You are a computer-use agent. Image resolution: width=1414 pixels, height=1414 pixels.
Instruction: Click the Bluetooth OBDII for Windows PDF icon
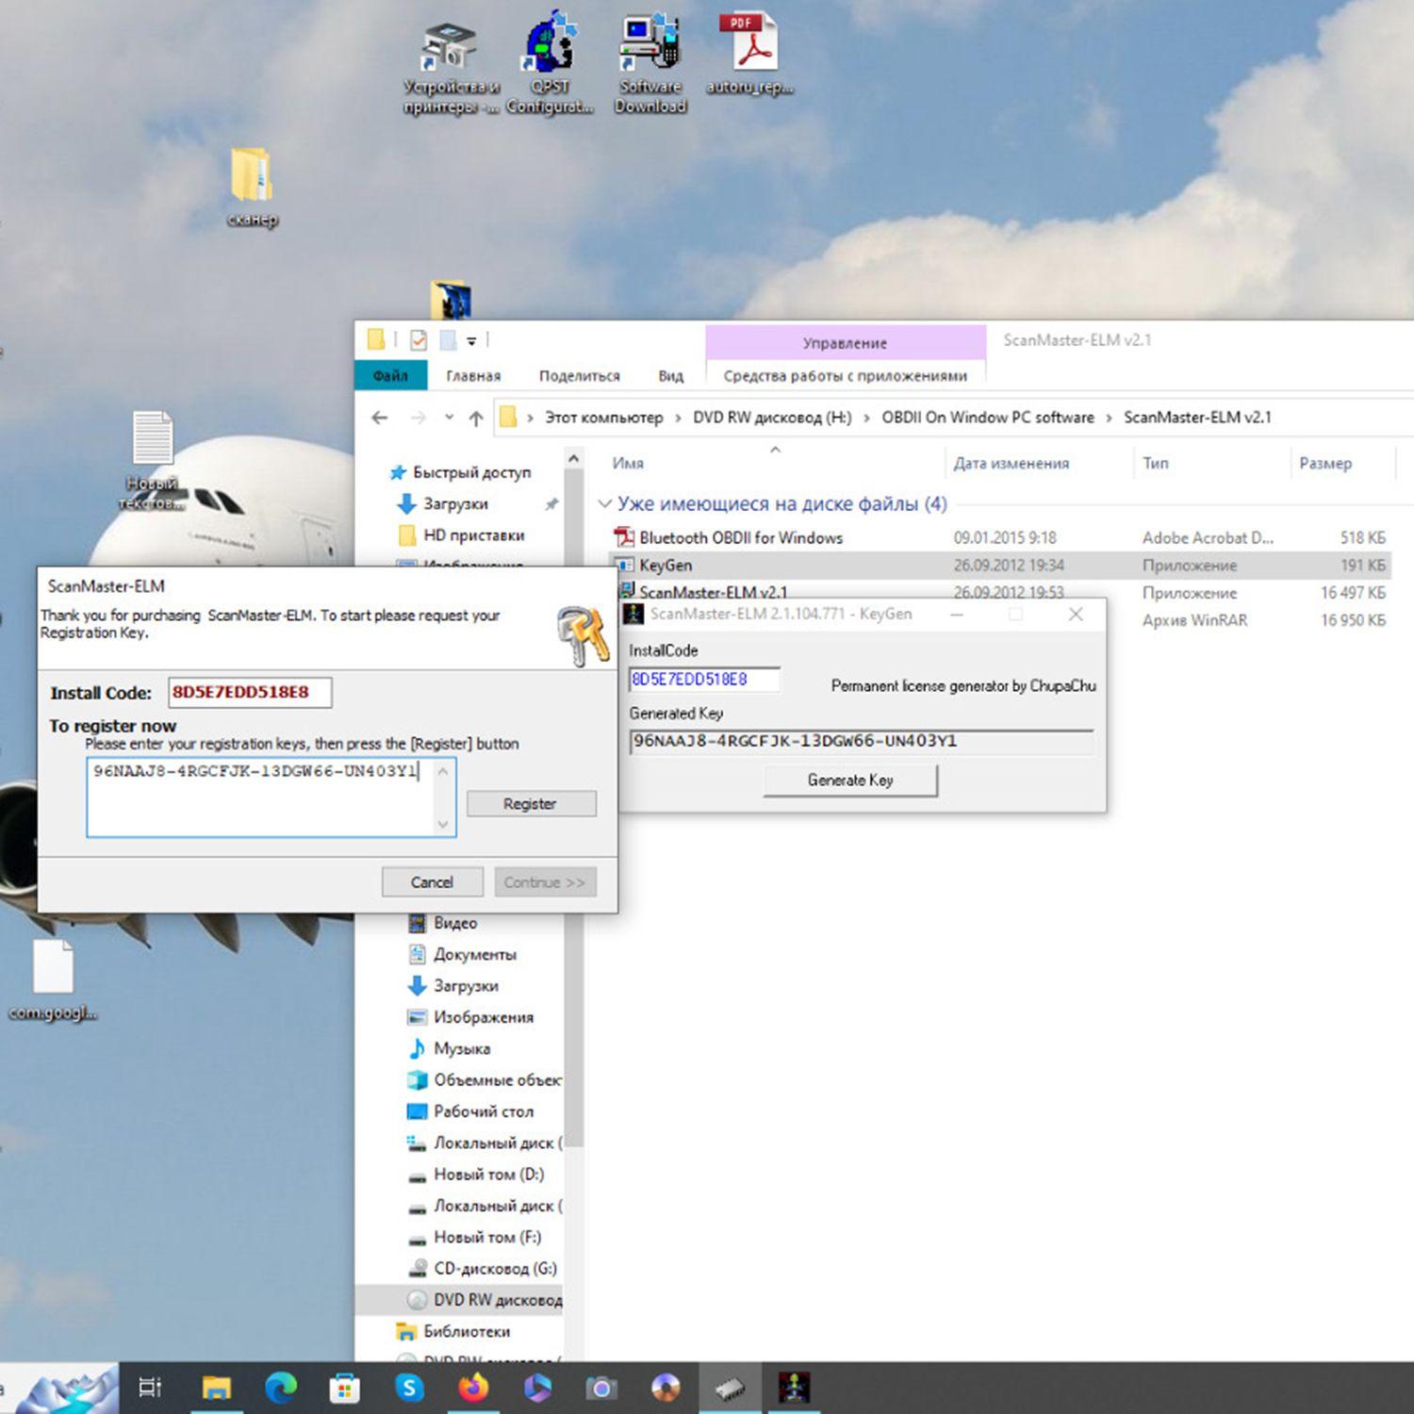pyautogui.click(x=624, y=537)
